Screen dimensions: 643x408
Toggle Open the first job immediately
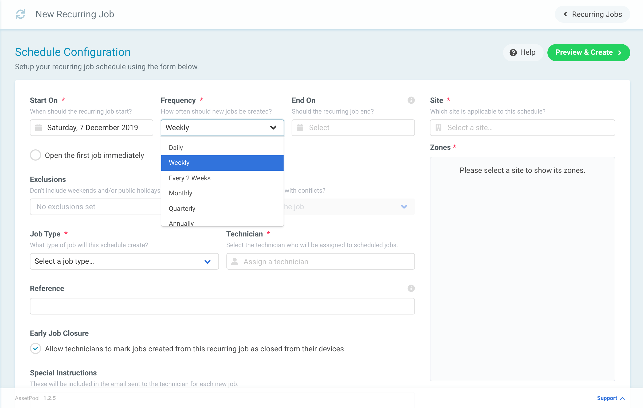pos(36,155)
